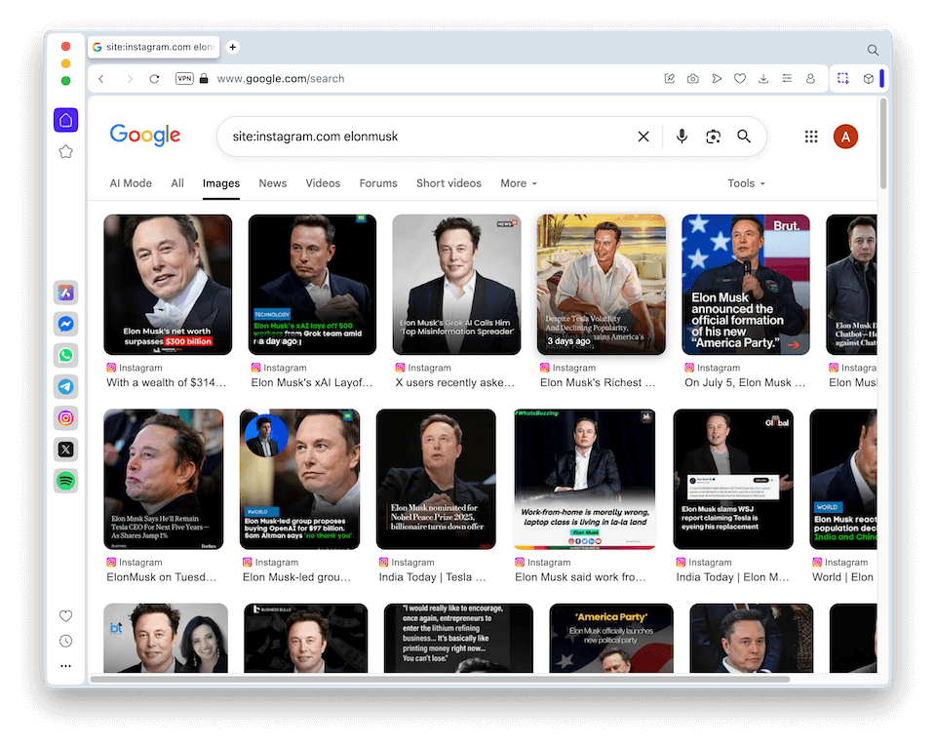Expand the Tools dropdown
Screen dimensions: 936x746
pos(746,183)
